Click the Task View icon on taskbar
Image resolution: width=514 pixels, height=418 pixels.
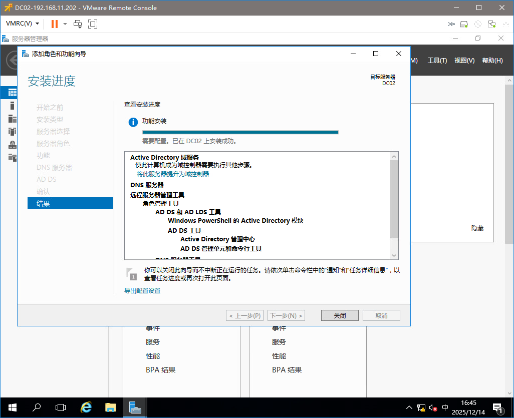point(61,407)
